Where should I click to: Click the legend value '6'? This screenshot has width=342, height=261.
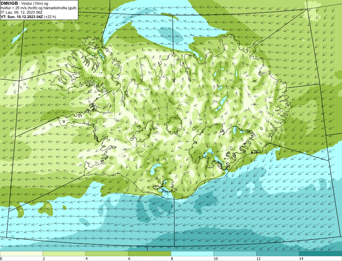tap(129, 259)
